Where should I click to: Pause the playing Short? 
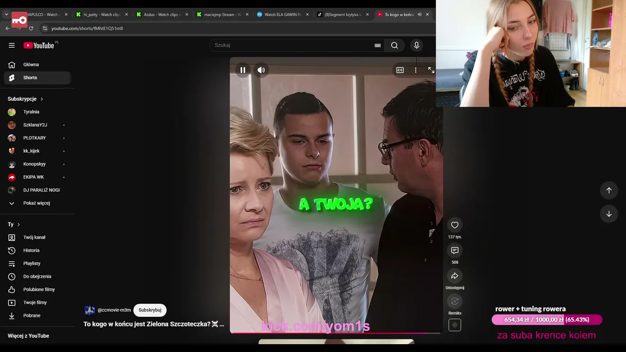tap(243, 70)
